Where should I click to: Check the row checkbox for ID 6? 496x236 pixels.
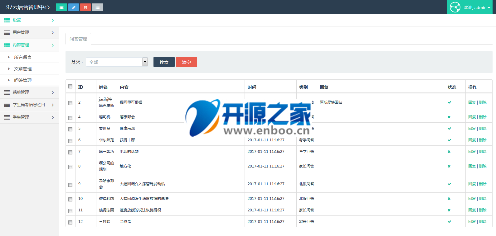(x=71, y=141)
